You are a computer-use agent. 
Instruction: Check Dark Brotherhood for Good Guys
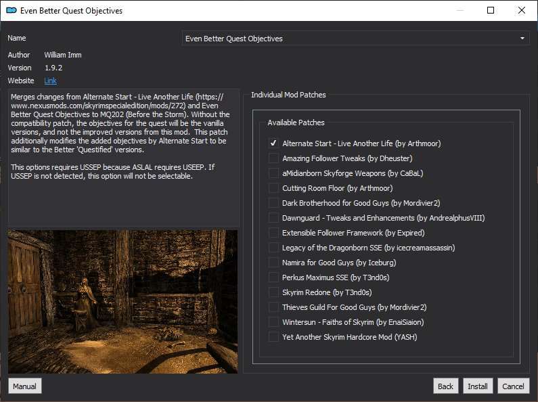pyautogui.click(x=273, y=203)
